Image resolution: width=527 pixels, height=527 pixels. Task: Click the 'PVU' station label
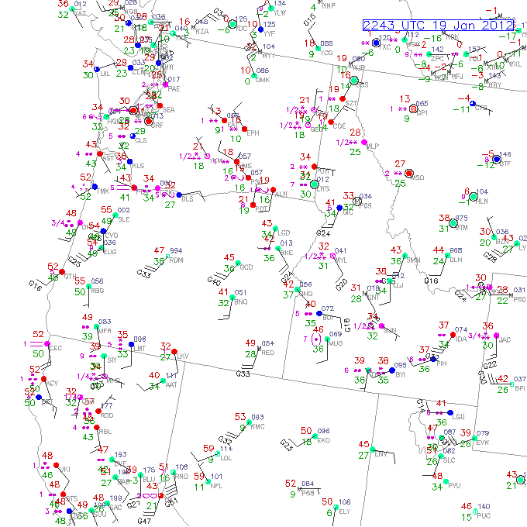(x=454, y=486)
